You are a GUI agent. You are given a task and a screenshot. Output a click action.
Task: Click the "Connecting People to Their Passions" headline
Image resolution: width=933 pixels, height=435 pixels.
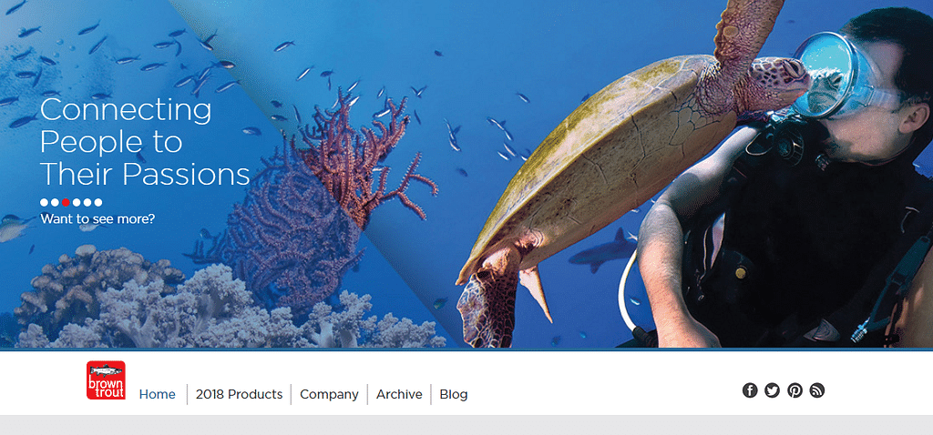click(145, 142)
